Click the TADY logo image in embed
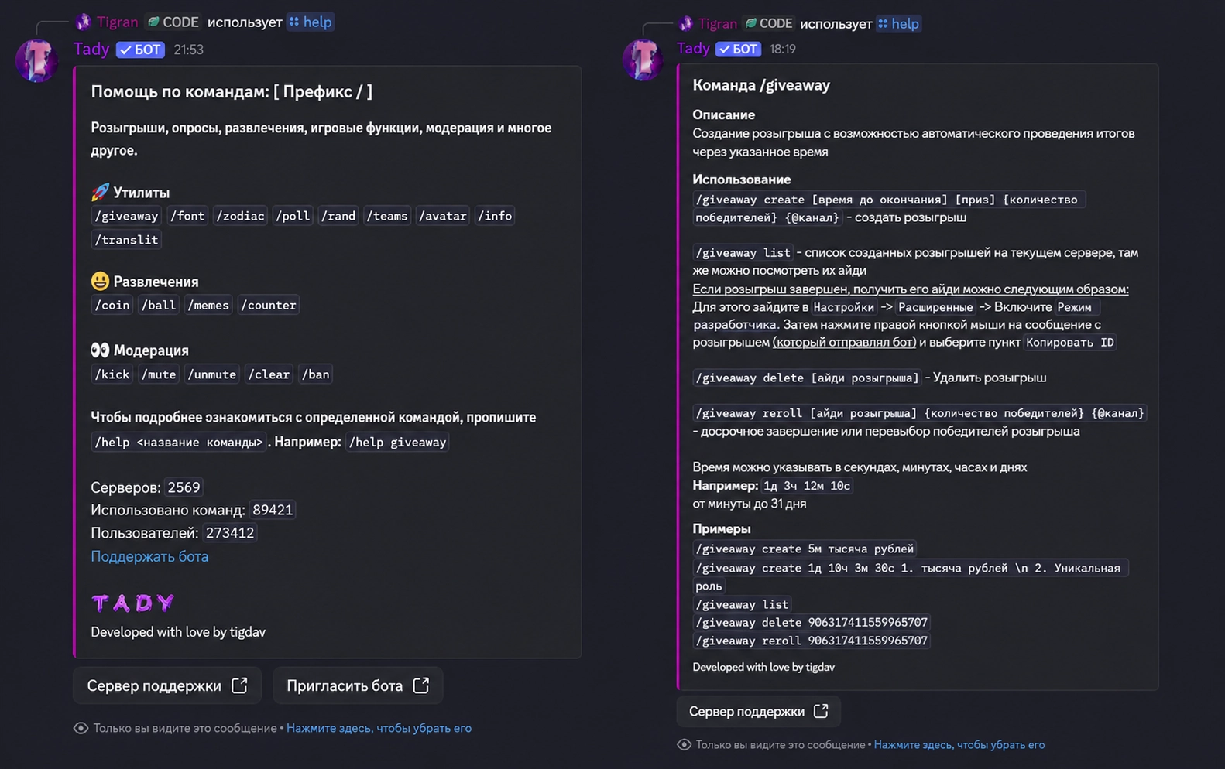This screenshot has width=1225, height=769. [x=133, y=603]
